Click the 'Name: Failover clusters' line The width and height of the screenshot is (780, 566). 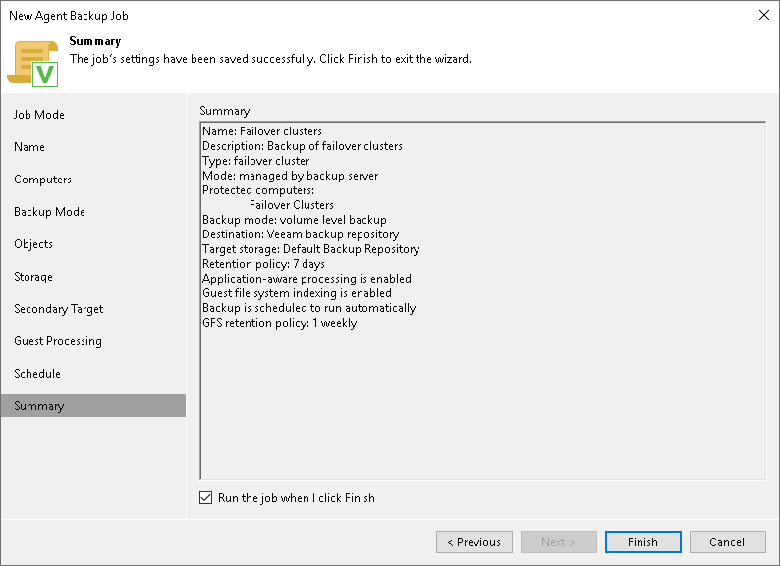click(x=262, y=131)
